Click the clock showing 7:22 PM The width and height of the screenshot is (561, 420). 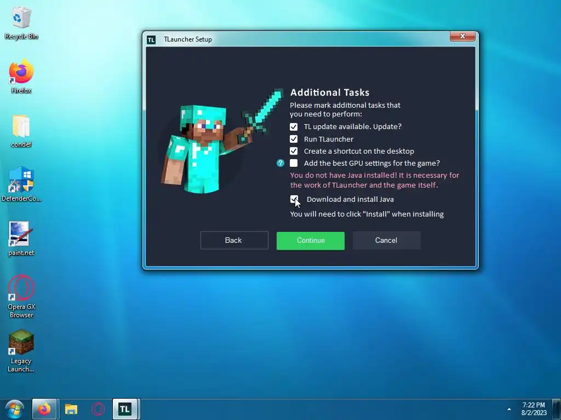534,409
